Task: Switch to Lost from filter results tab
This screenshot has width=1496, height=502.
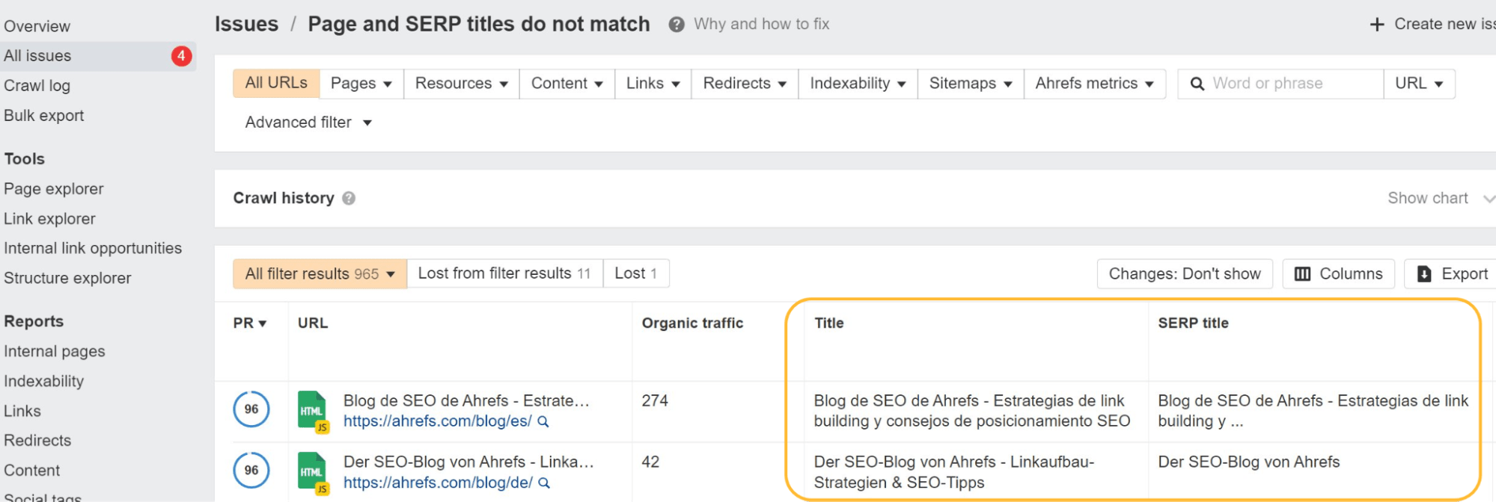Action: (504, 273)
